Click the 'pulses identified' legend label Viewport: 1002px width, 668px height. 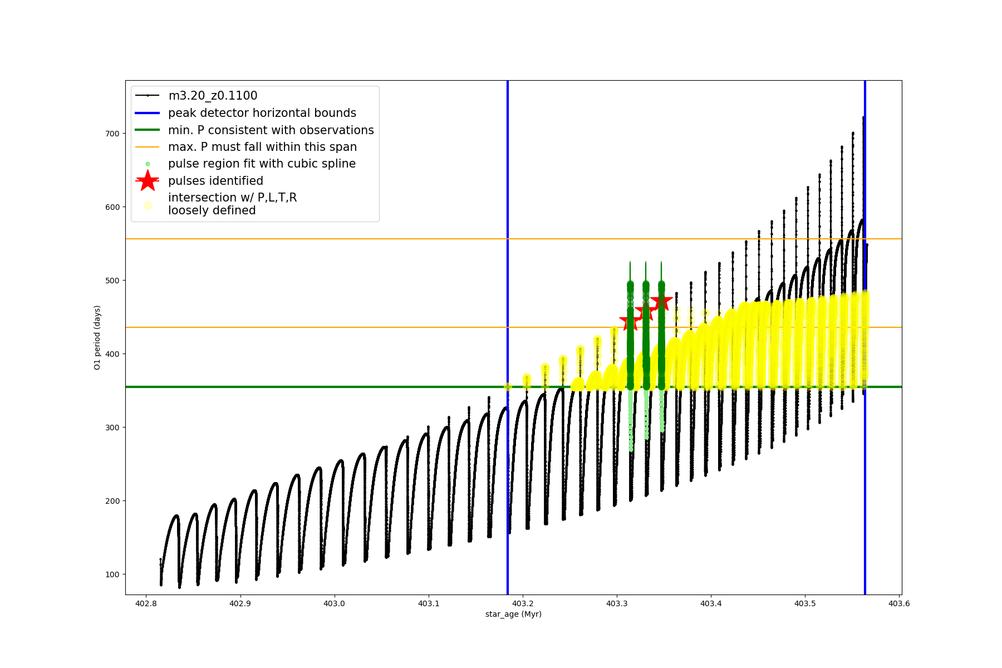(x=215, y=181)
